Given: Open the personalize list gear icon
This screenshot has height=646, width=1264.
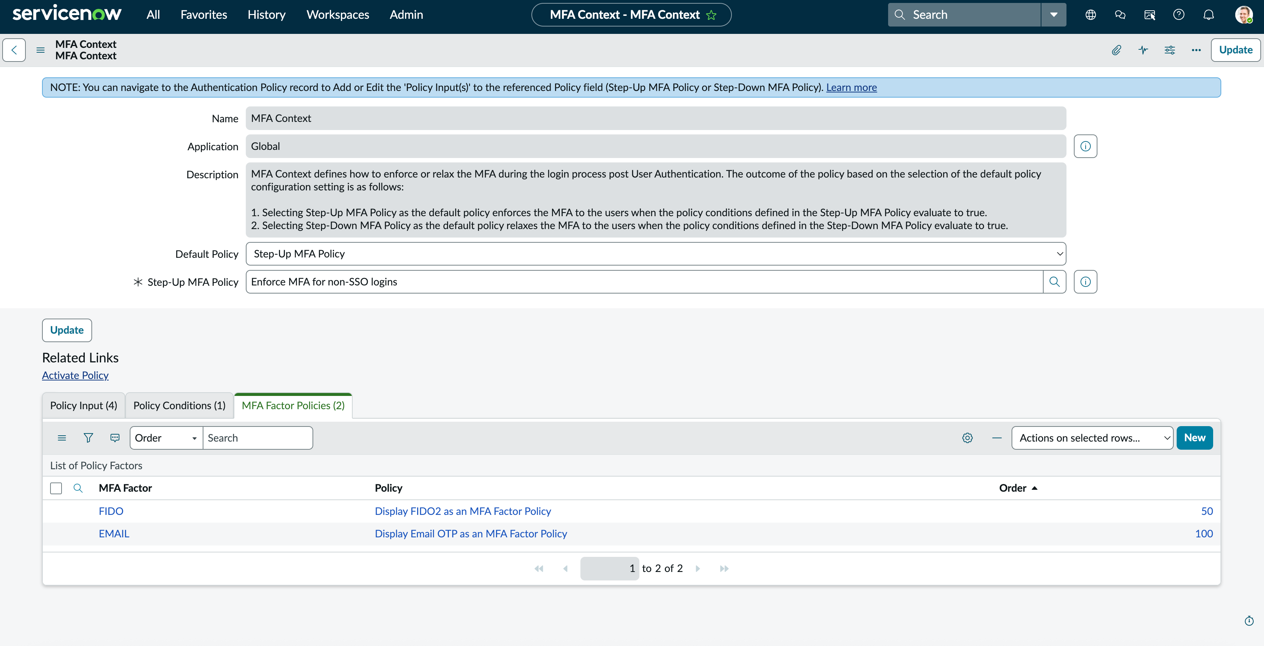Looking at the screenshot, I should pyautogui.click(x=967, y=438).
